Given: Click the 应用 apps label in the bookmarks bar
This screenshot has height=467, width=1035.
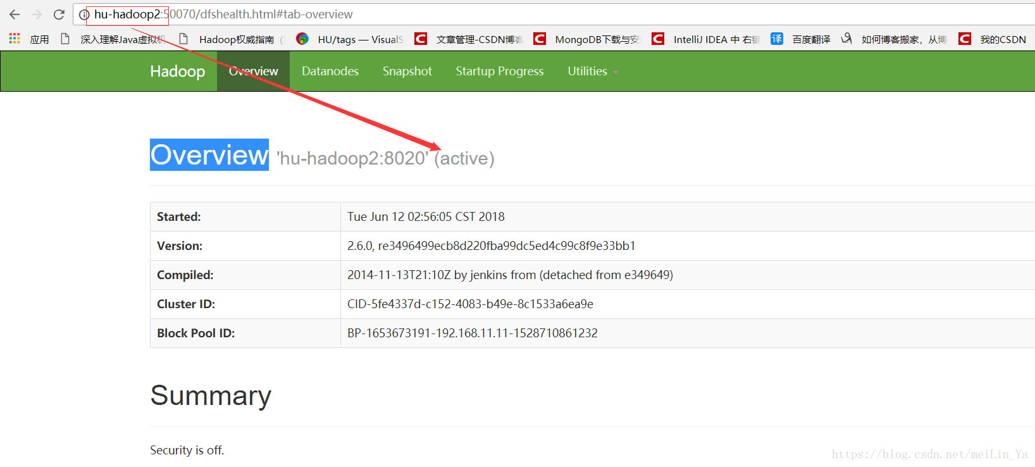Looking at the screenshot, I should click(39, 39).
